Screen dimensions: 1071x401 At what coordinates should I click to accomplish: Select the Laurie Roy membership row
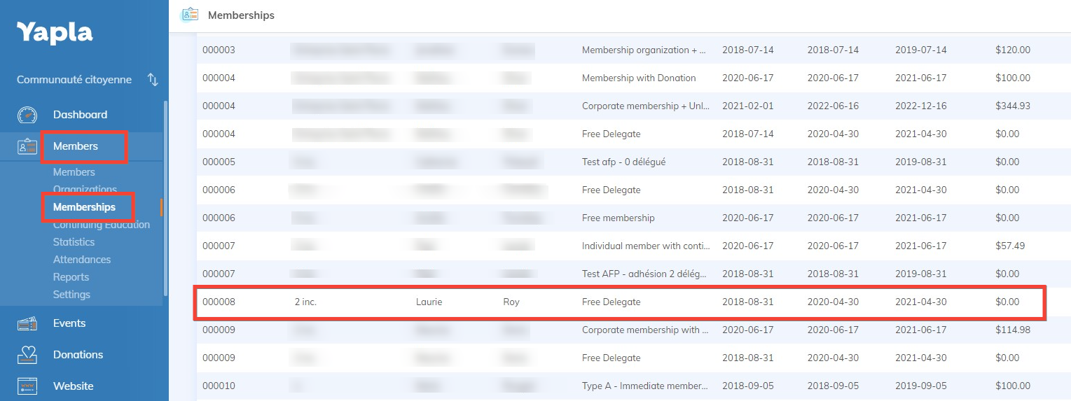coord(619,302)
